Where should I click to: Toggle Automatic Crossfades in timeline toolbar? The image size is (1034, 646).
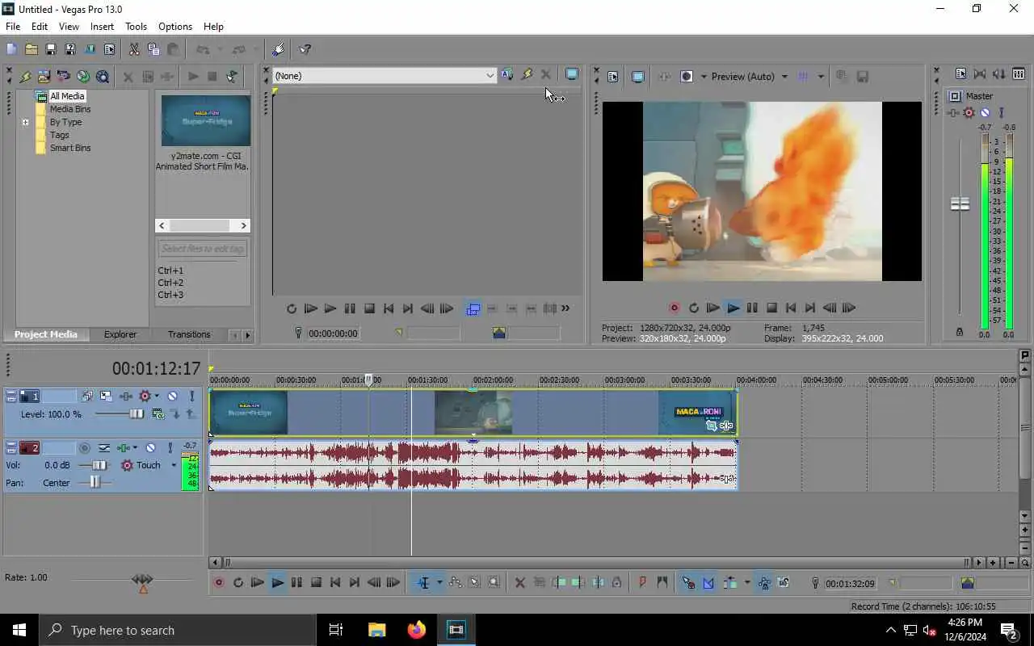pos(708,582)
